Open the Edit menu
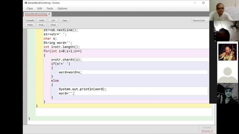 click(x=40, y=9)
